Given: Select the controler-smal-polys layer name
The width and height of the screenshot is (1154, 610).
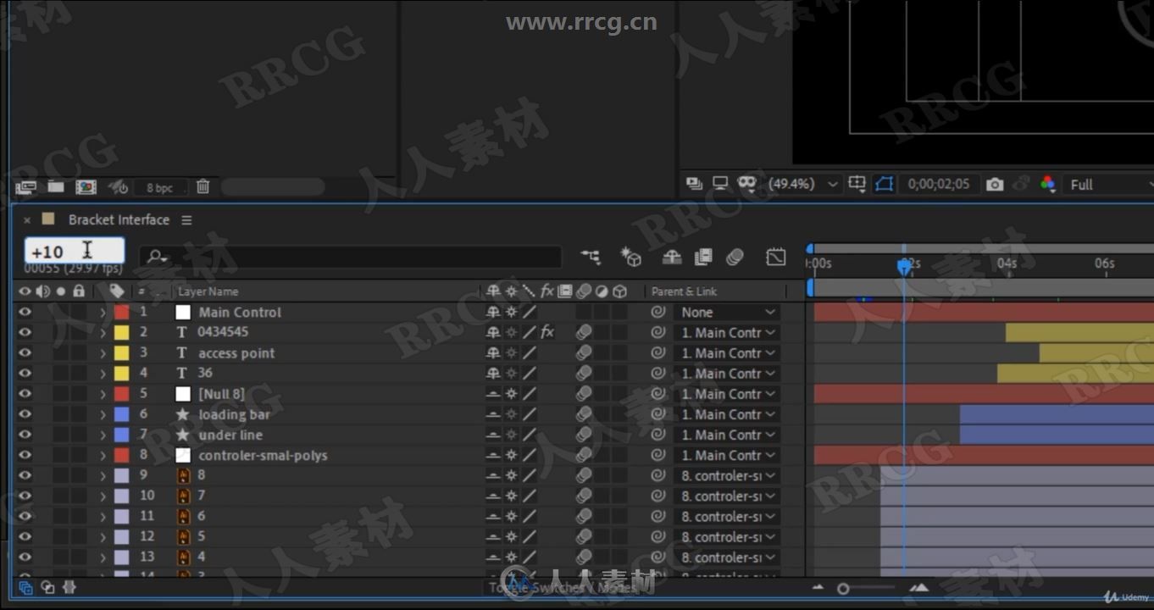Looking at the screenshot, I should 263,455.
